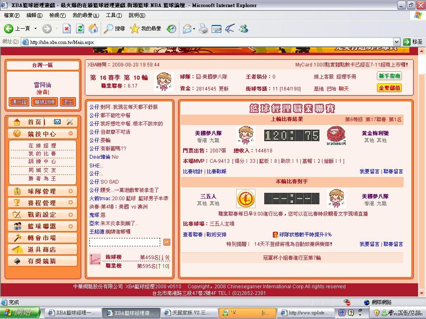
Task: Refresh the page with green arrows icon
Action: pyautogui.click(x=80, y=29)
